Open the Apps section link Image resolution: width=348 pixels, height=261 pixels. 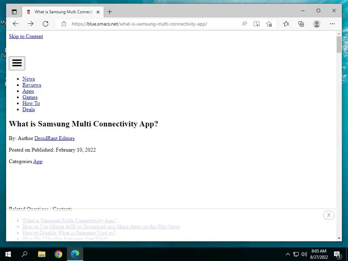tap(28, 91)
